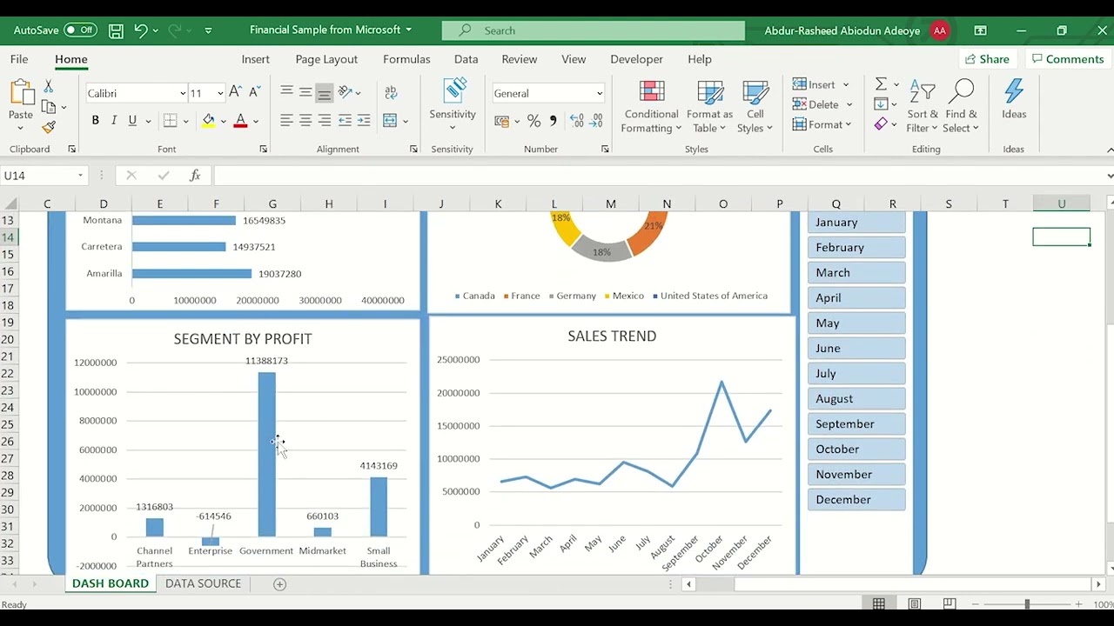Open the Calibri font name dropdown
Screen dimensions: 1114x626
point(182,94)
